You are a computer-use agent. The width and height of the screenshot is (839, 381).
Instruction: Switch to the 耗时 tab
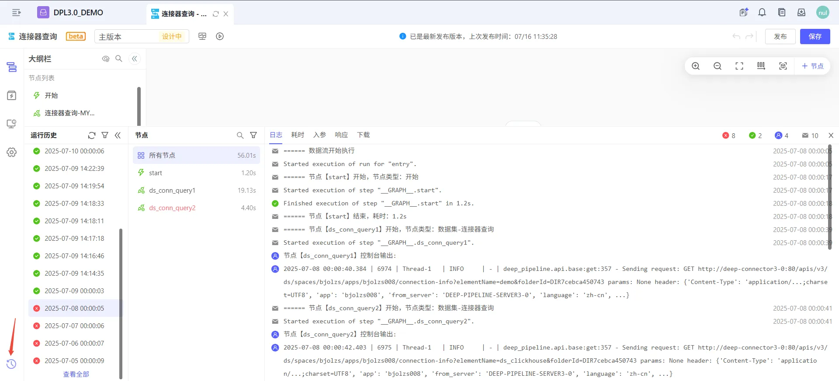pos(298,135)
